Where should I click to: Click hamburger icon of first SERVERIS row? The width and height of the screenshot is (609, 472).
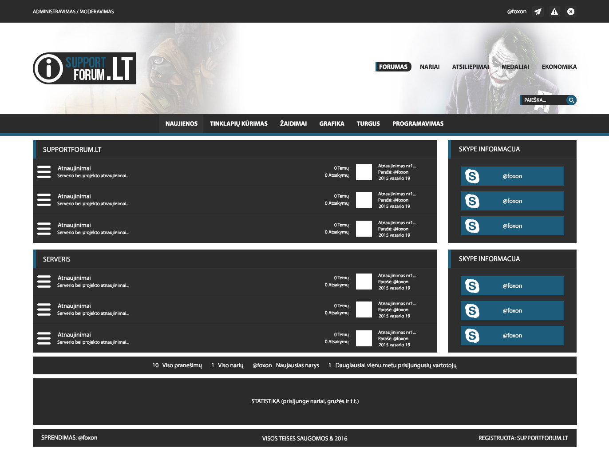coord(44,282)
